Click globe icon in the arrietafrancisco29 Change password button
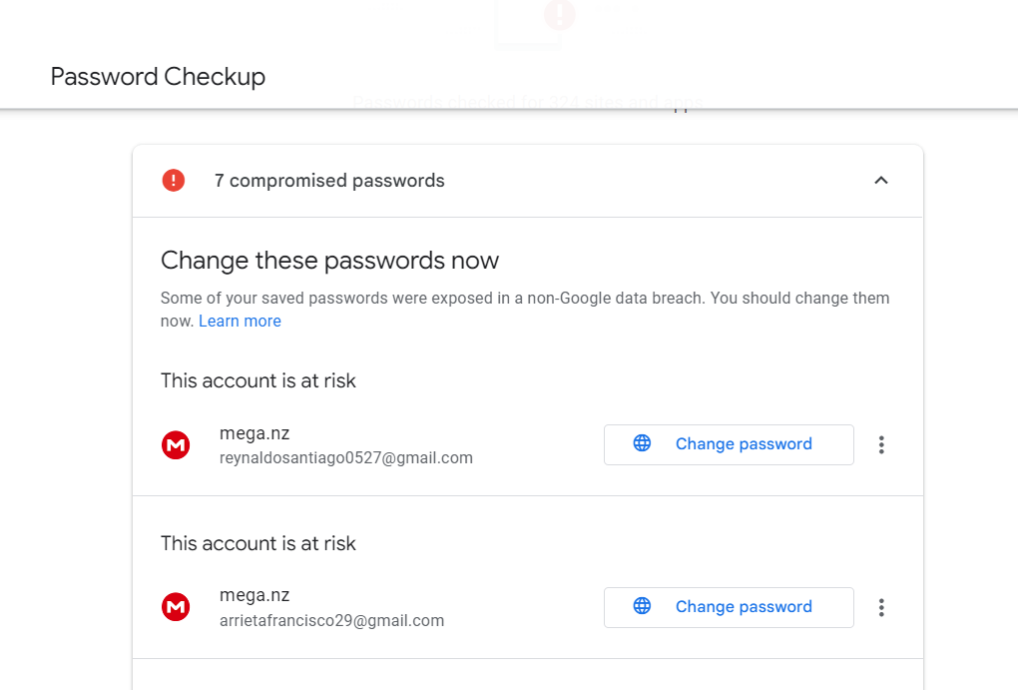This screenshot has height=690, width=1018. 642,607
